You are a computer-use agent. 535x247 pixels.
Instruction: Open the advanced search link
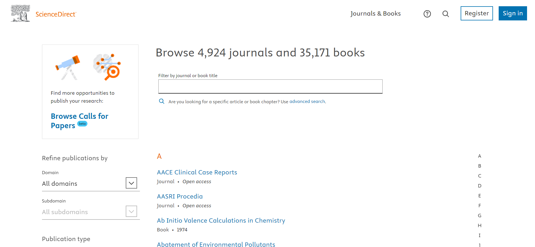point(307,102)
